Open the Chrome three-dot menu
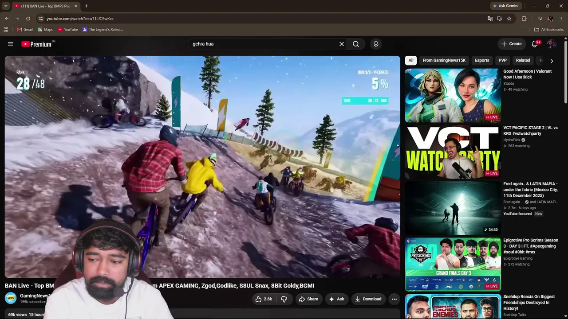Viewport: 568px width, 319px height. (561, 19)
